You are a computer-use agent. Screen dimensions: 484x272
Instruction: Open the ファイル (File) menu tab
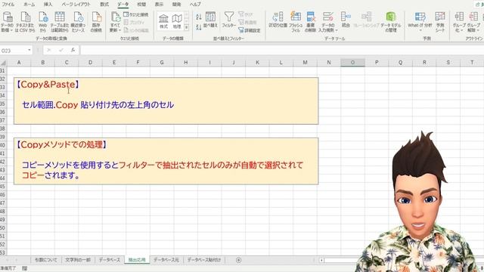click(8, 5)
